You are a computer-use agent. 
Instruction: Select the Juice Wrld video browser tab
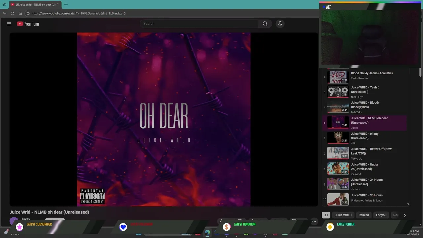35,4
